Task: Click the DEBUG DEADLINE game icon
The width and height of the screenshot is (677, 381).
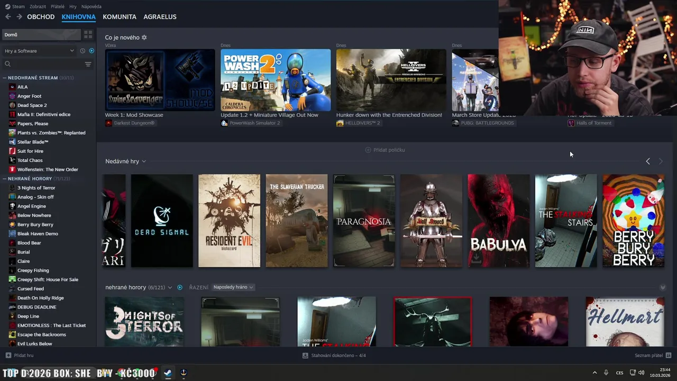Action: click(x=12, y=307)
